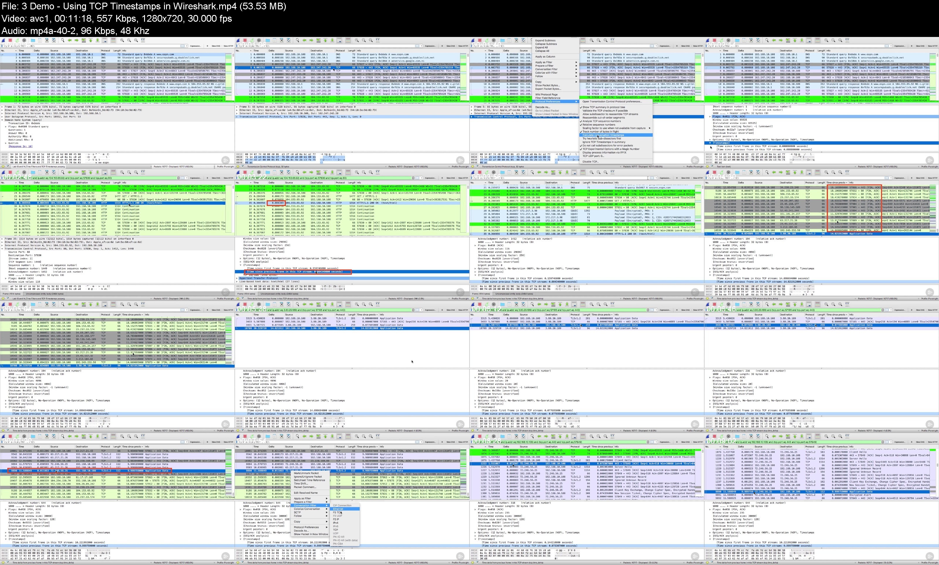Select Ethernet in Conversation Filter submenu

click(345, 509)
